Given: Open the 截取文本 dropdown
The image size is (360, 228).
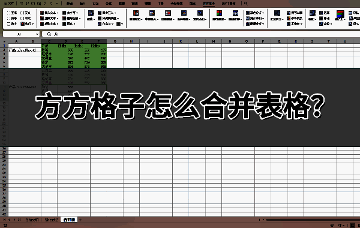Looking at the screenshot, I should click(49, 24).
